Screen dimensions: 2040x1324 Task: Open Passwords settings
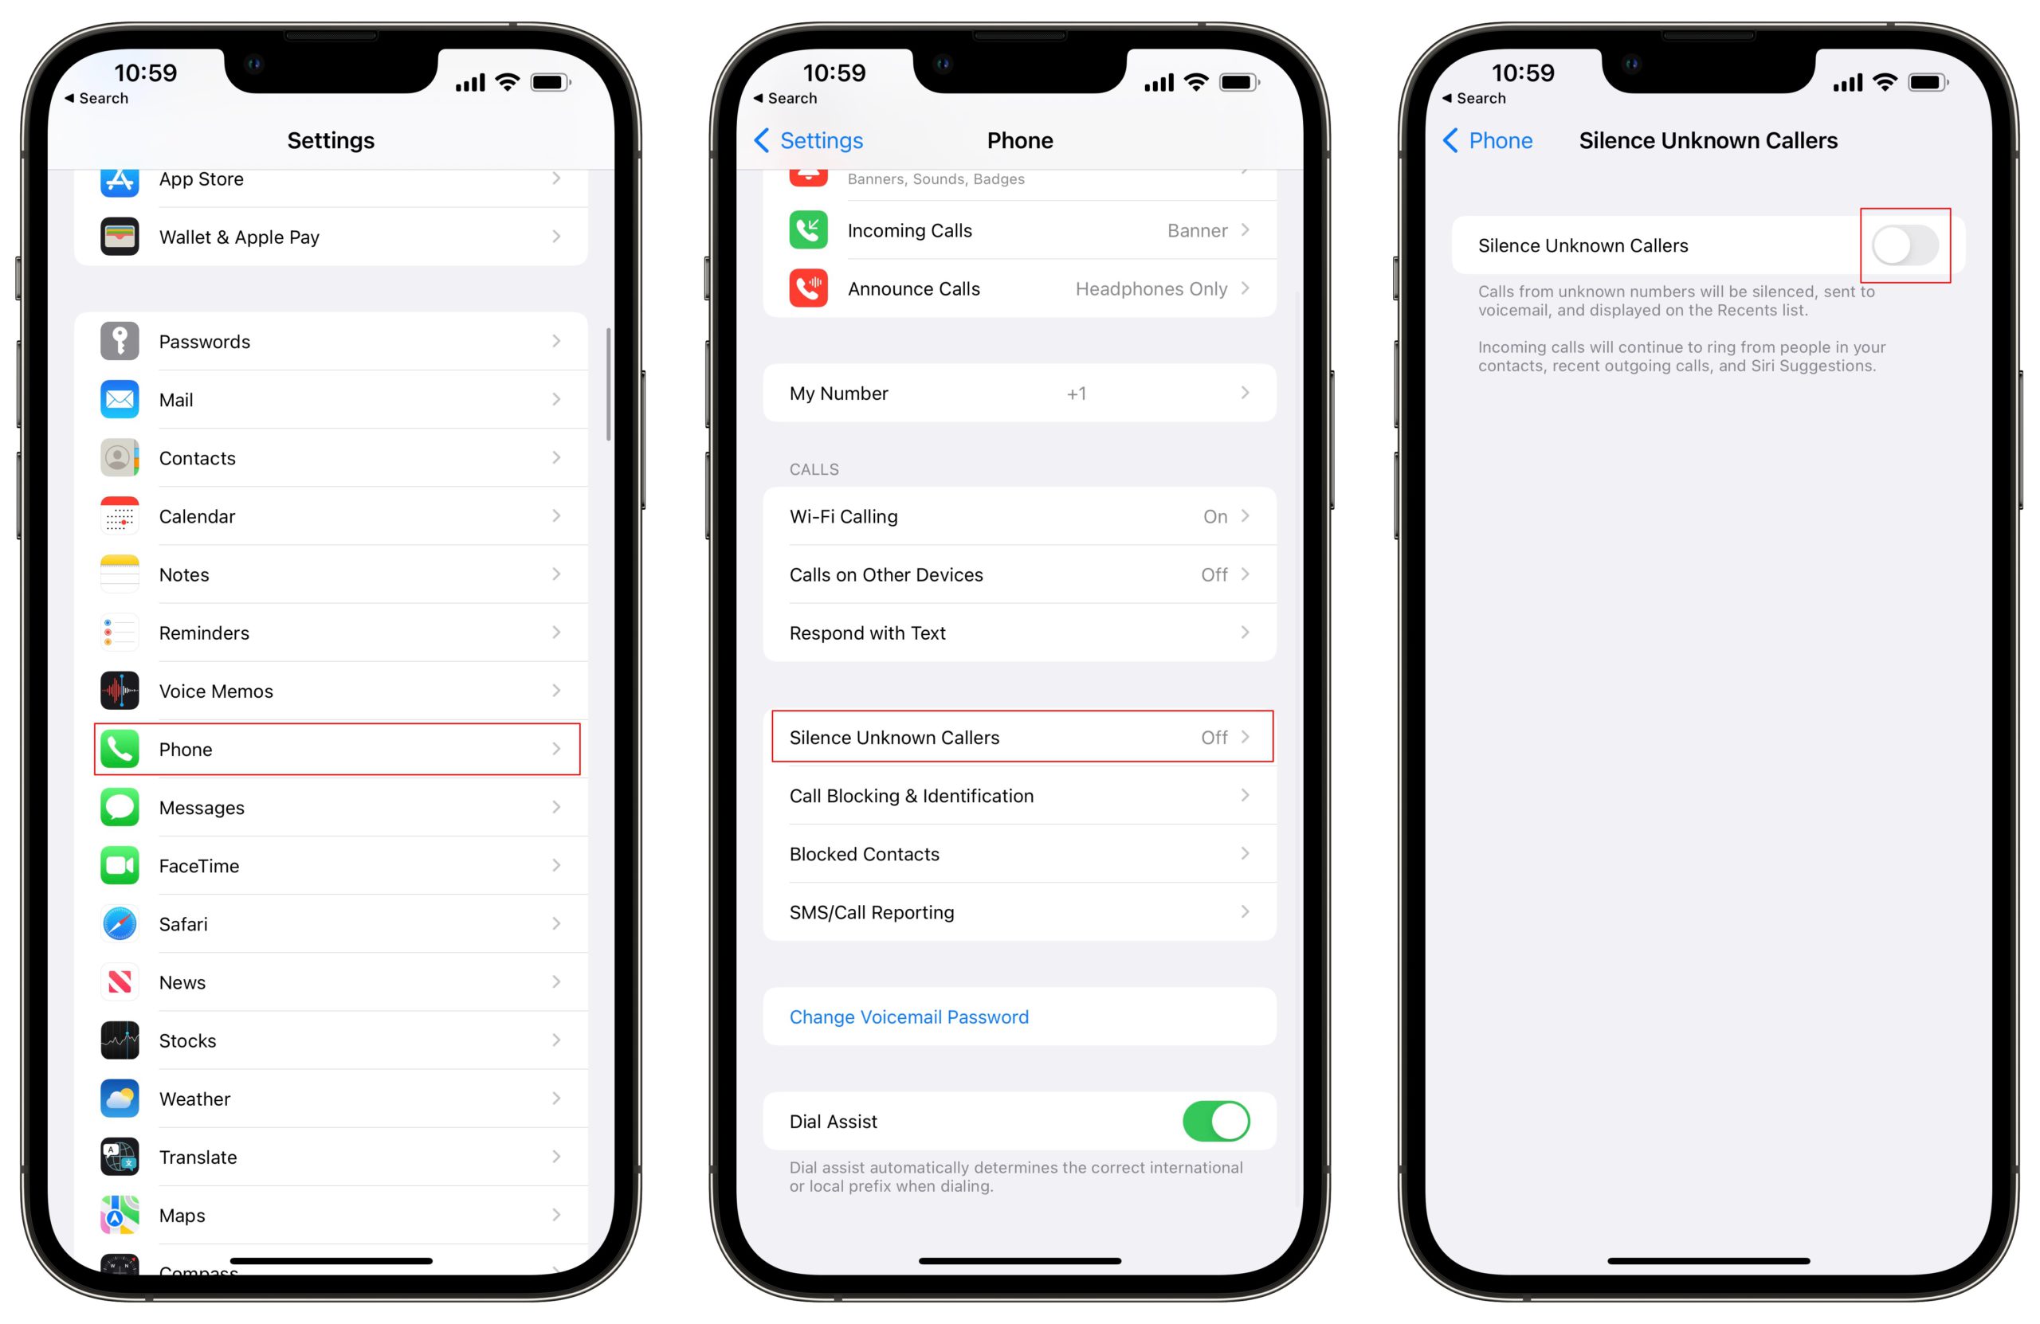point(330,342)
